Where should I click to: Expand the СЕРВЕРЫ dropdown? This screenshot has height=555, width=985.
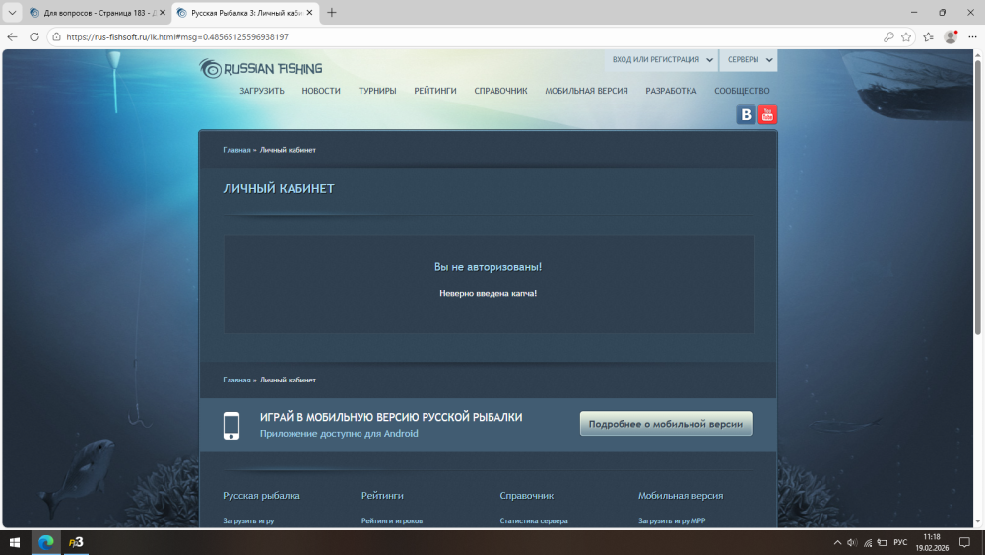tap(749, 60)
